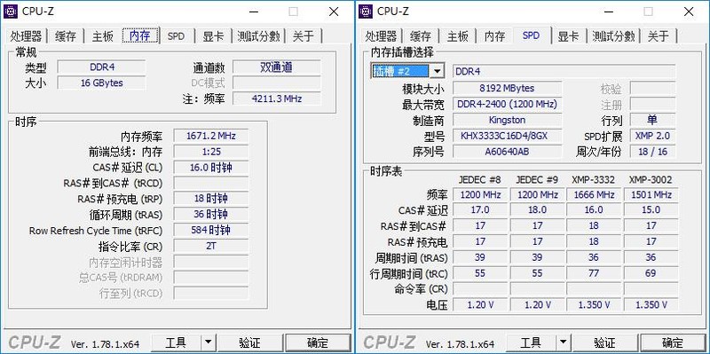Click 验证 button in left window
The height and width of the screenshot is (354, 710).
(x=249, y=343)
